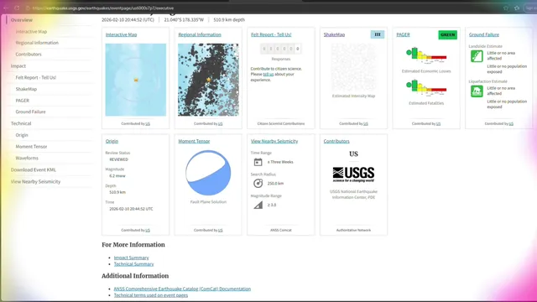
Task: Click the liquefaction estimate green icon
Action: (x=477, y=91)
